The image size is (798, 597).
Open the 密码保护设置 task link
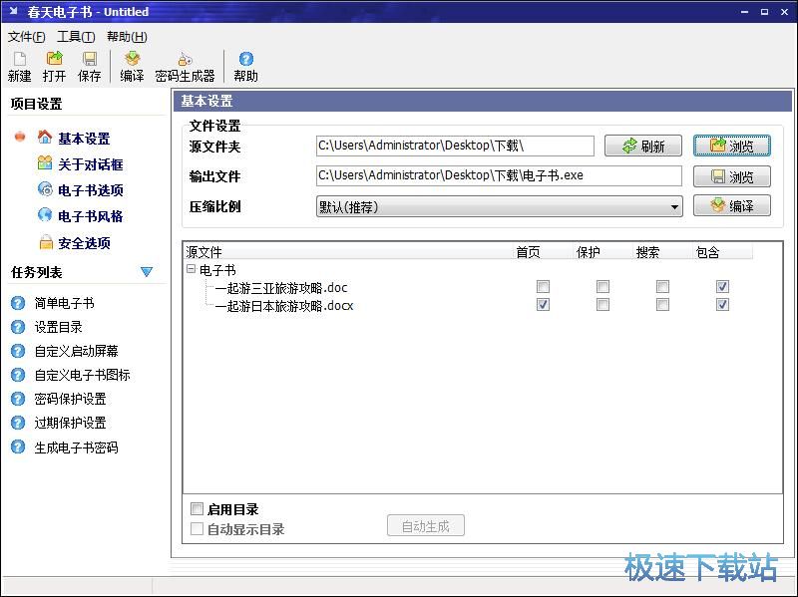click(70, 399)
